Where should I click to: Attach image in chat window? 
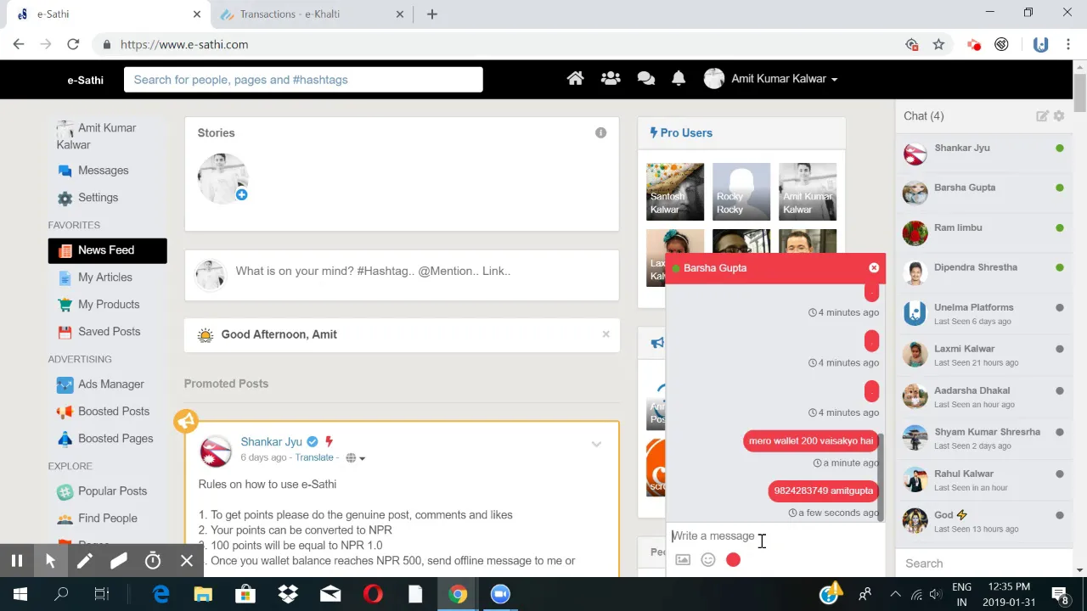tap(683, 560)
